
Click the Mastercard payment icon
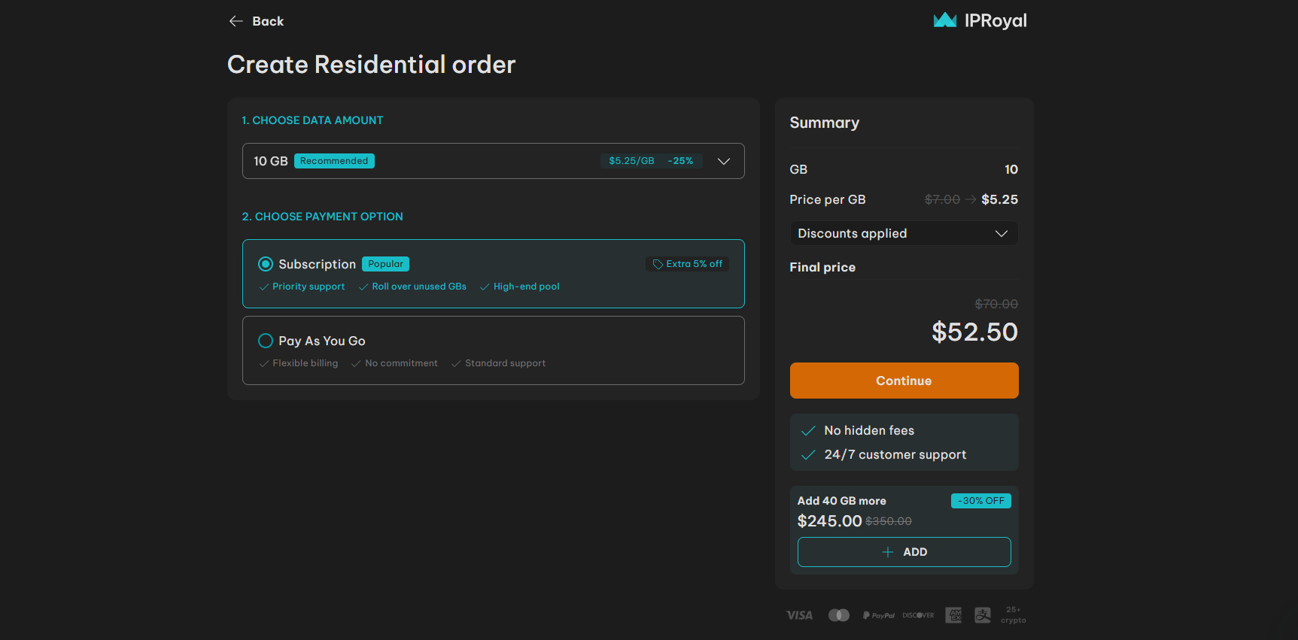tap(839, 615)
